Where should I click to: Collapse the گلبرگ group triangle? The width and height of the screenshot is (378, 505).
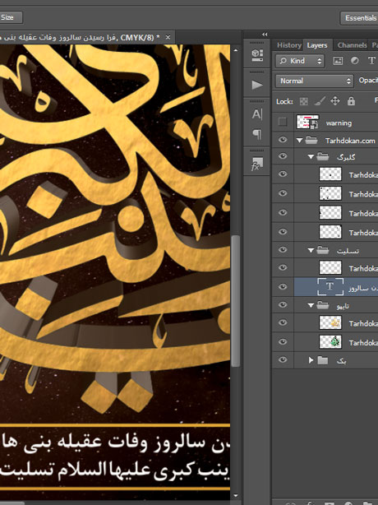pyautogui.click(x=311, y=157)
